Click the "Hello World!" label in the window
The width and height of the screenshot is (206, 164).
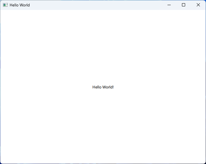pos(103,87)
